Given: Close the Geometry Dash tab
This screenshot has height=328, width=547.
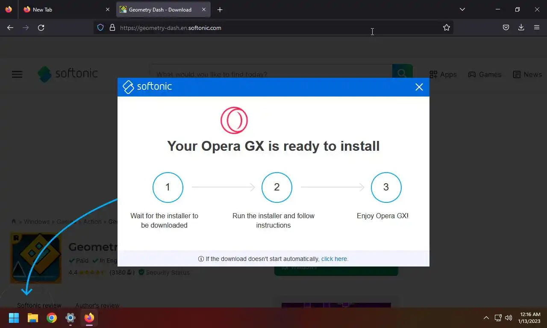Looking at the screenshot, I should (x=204, y=9).
